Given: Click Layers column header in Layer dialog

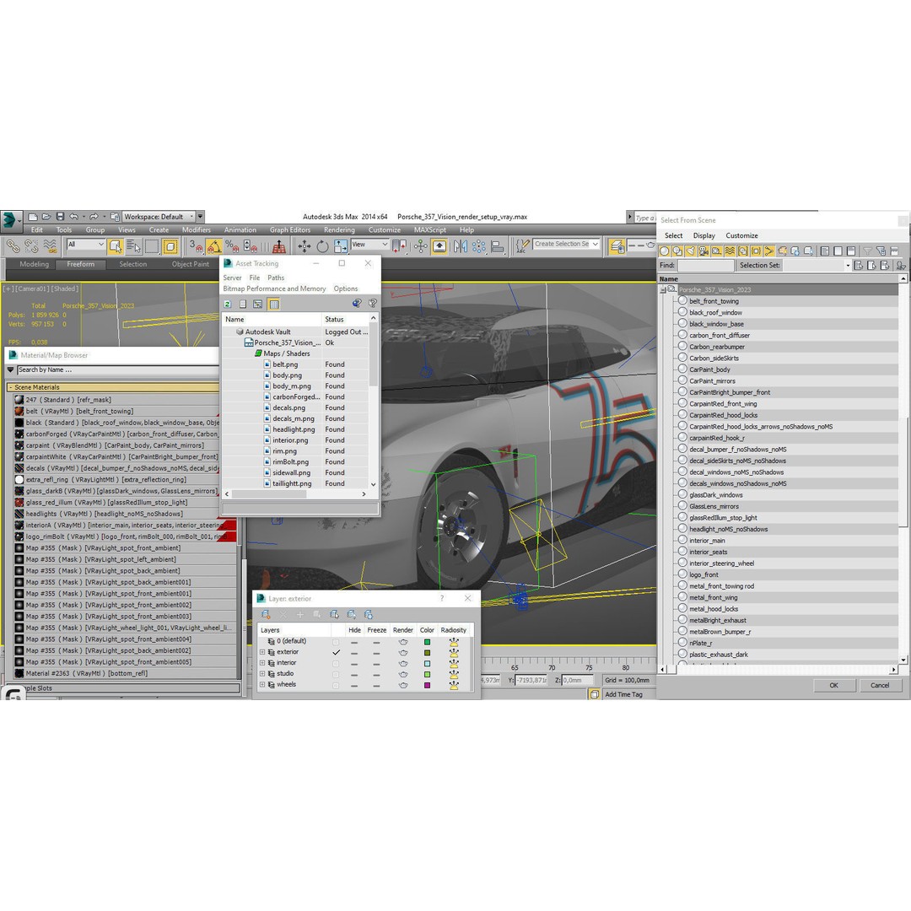Looking at the screenshot, I should tap(294, 630).
